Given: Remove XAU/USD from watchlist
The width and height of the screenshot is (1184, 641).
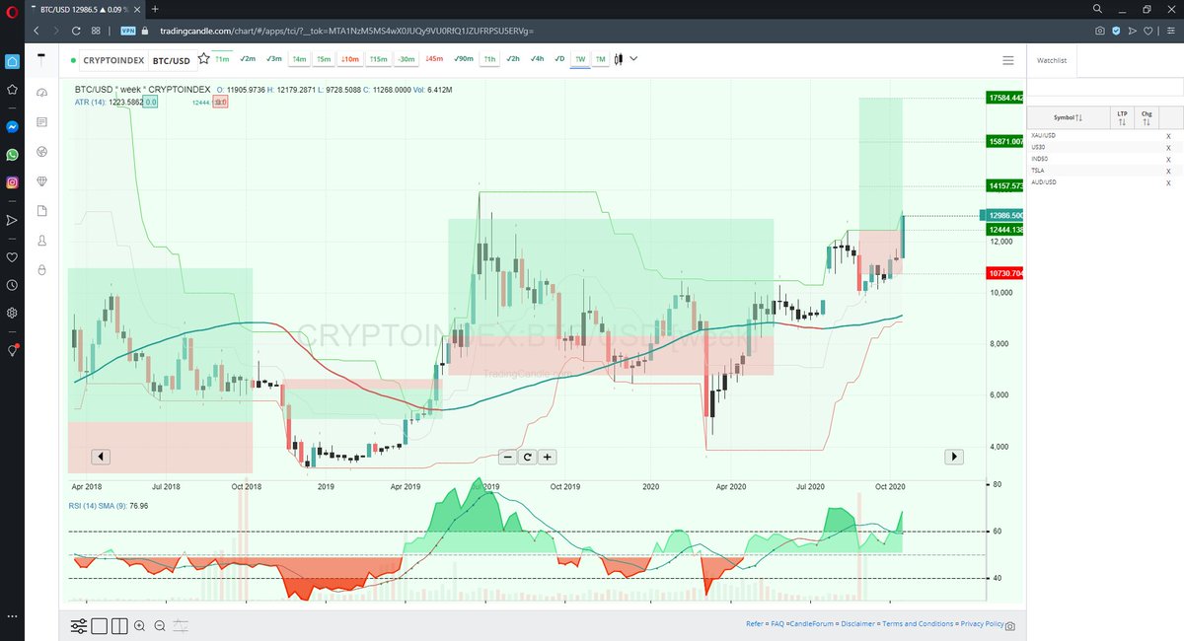Looking at the screenshot, I should (x=1168, y=136).
